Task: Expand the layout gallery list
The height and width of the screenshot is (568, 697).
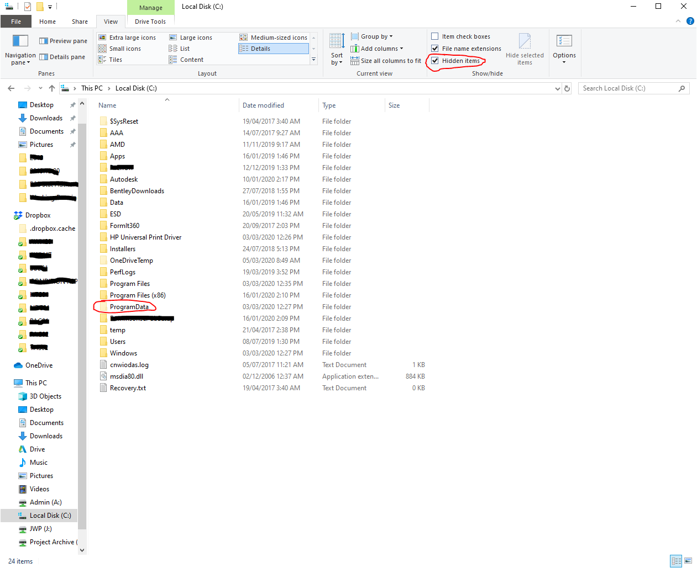Action: click(314, 60)
